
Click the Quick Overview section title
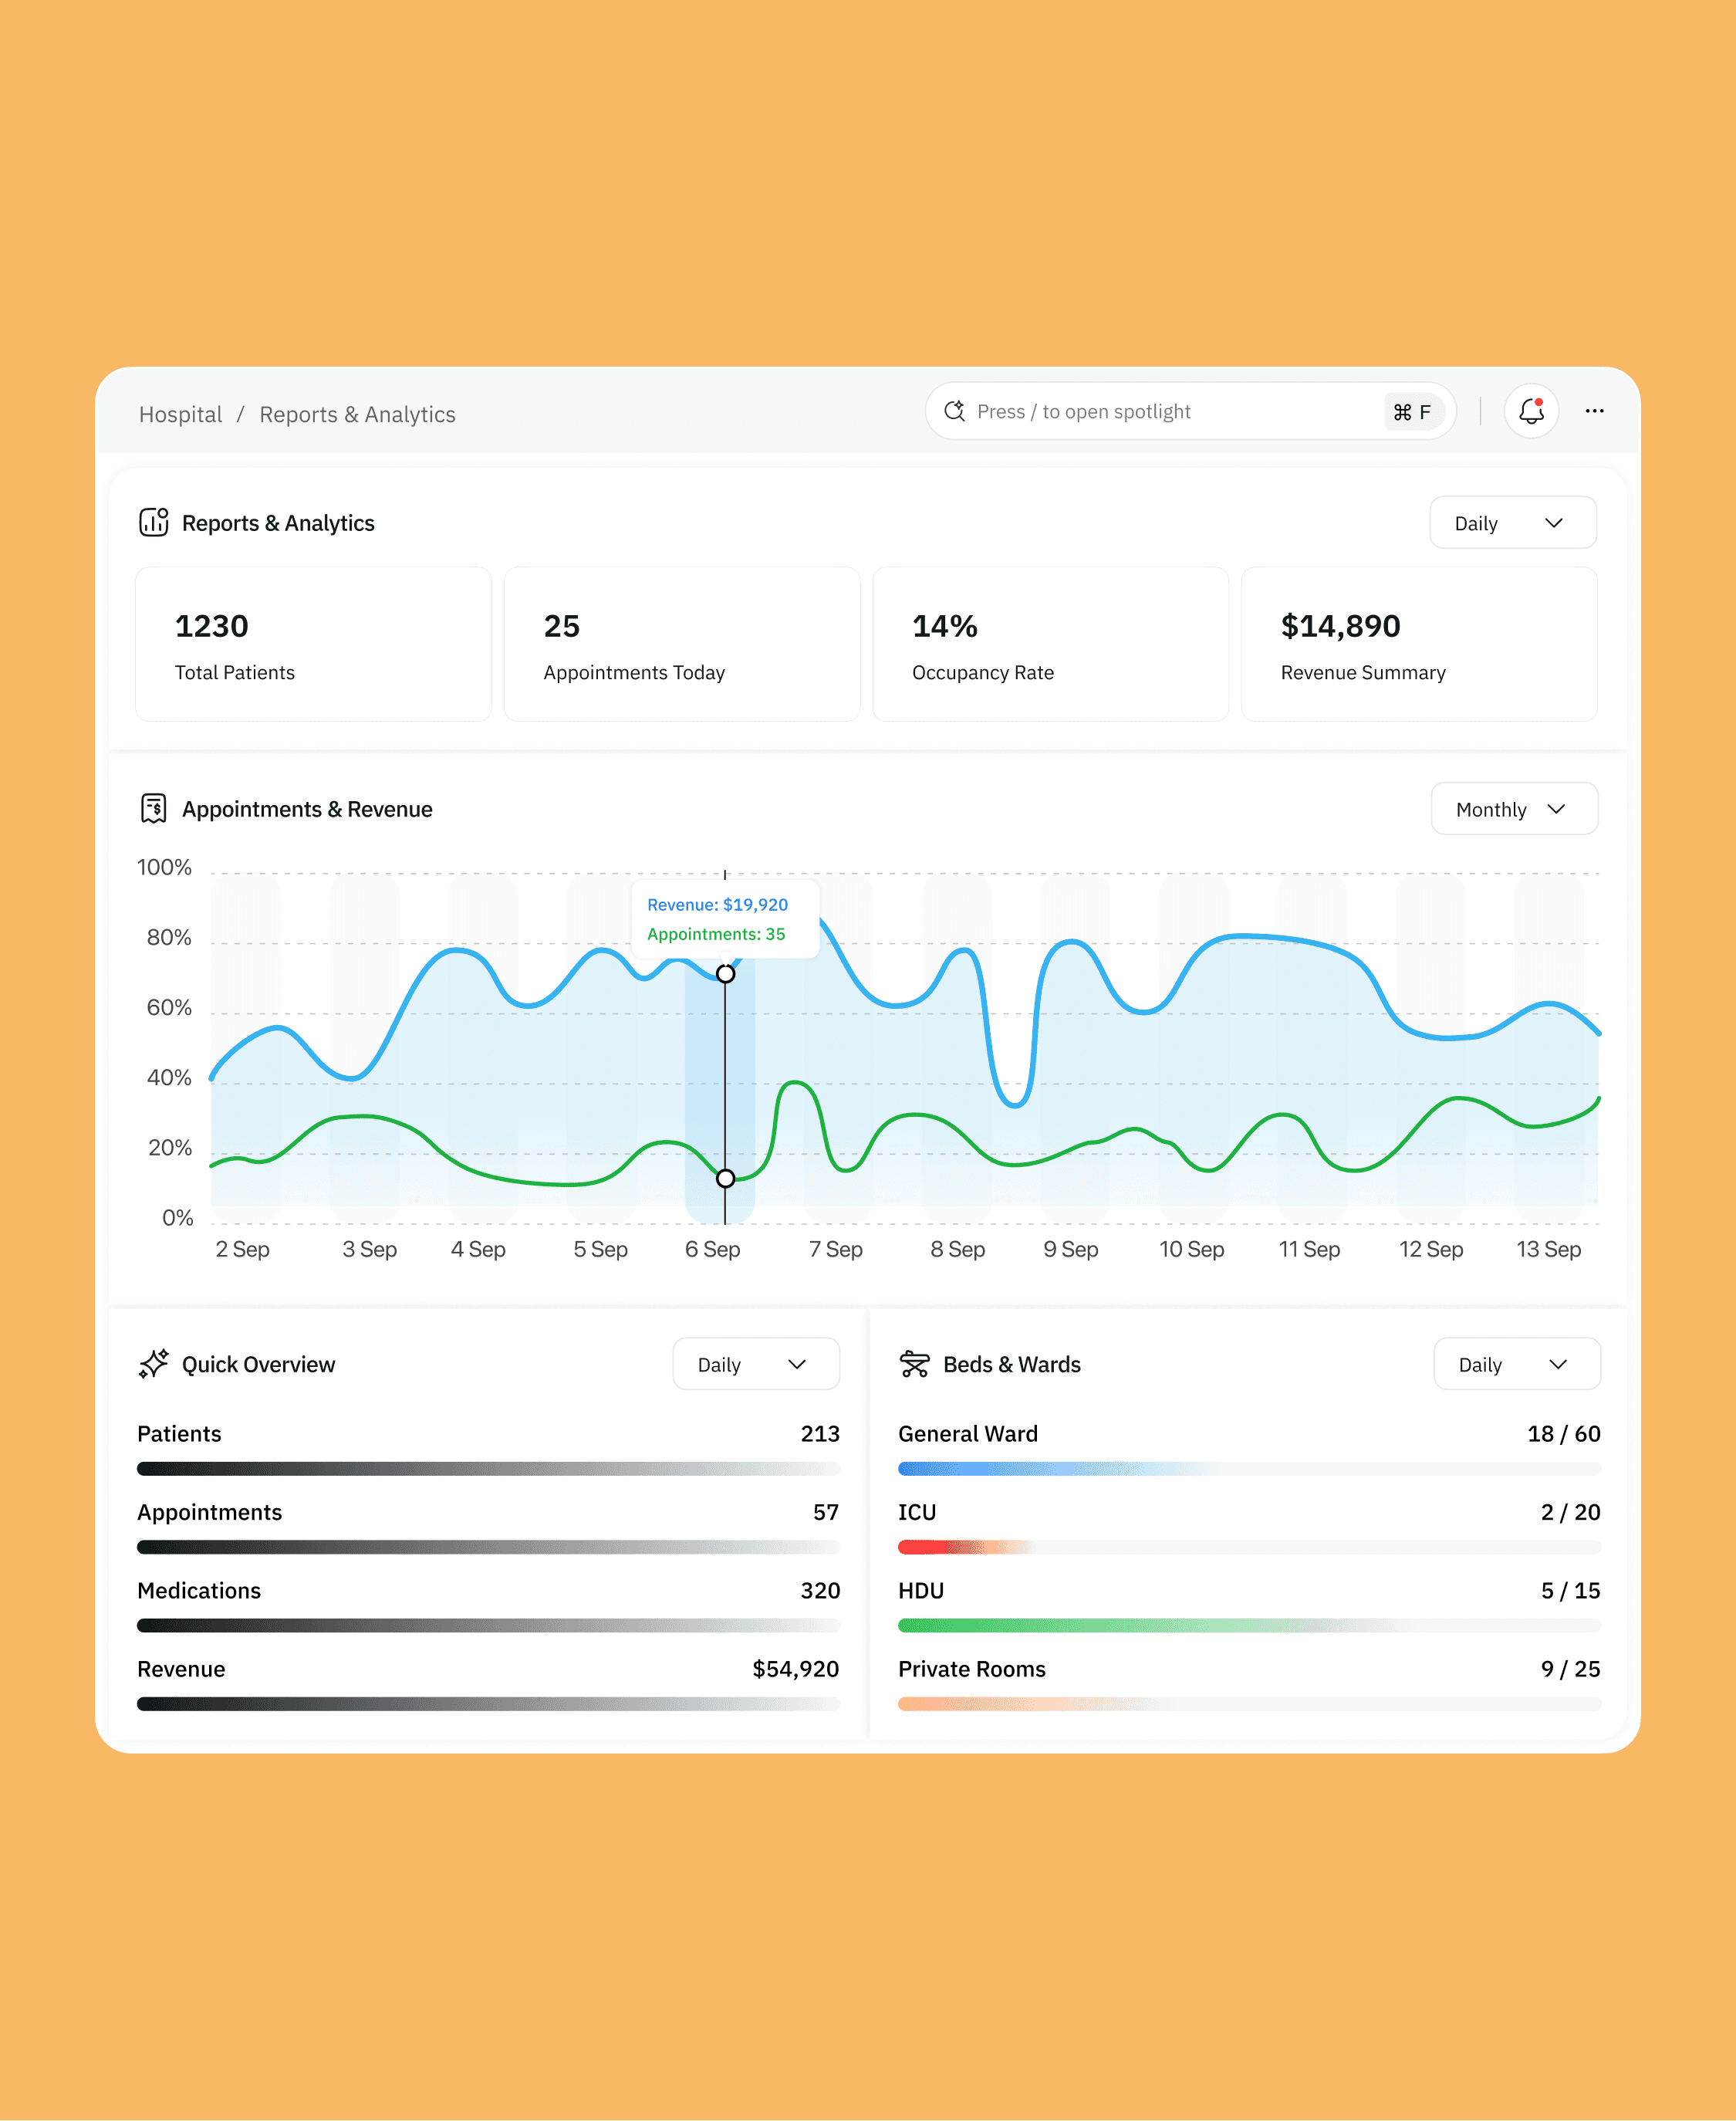tap(258, 1364)
